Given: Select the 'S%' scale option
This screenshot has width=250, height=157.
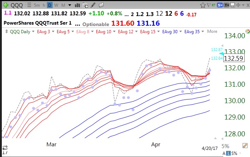Looking at the screenshot, I should 234,153.
